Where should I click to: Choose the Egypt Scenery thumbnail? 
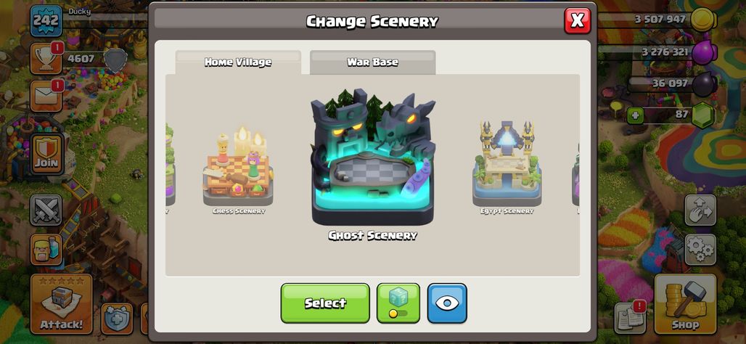click(507, 165)
